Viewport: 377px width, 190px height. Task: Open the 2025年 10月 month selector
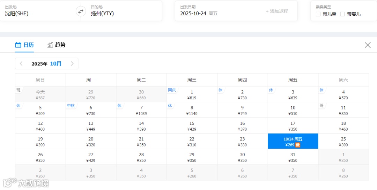(x=47, y=64)
